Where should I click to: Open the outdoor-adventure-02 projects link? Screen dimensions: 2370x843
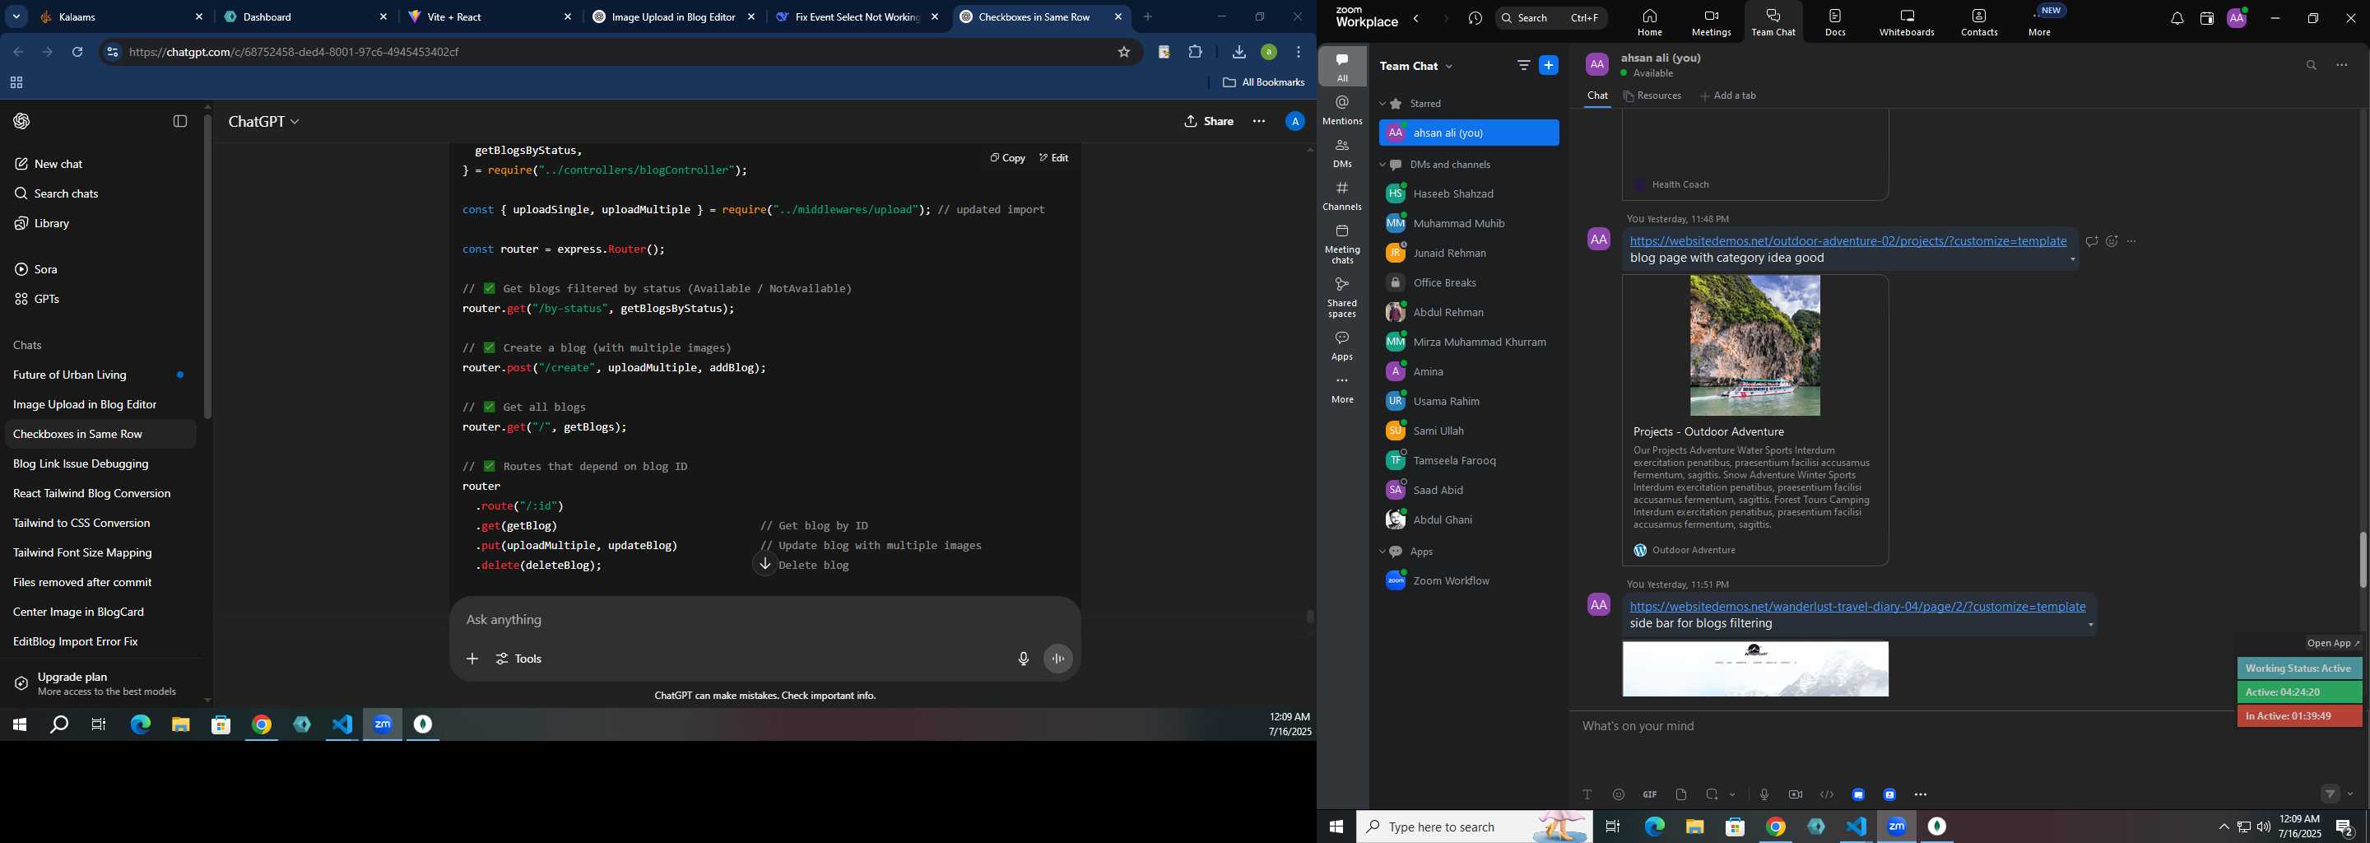pos(1848,241)
